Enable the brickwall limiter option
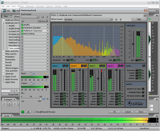The image size is (160, 131). click(143, 92)
